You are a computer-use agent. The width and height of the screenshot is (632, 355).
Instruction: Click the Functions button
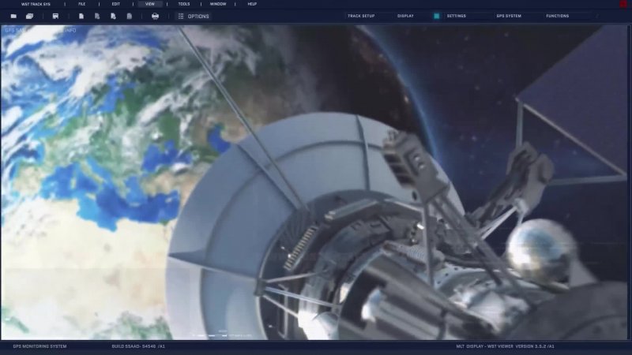click(557, 16)
